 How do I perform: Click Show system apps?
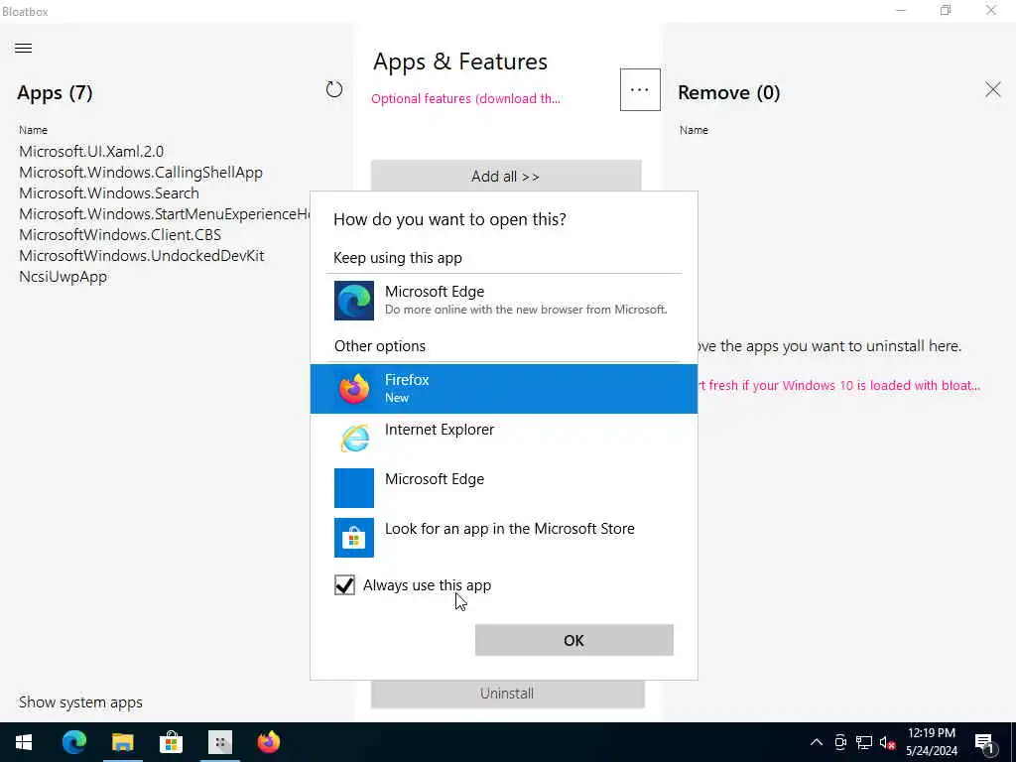[80, 702]
